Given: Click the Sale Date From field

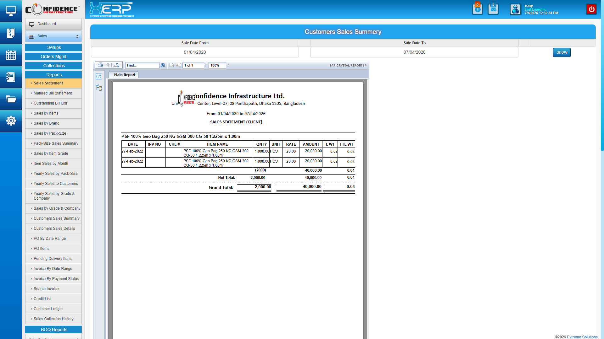Looking at the screenshot, I should (194, 52).
